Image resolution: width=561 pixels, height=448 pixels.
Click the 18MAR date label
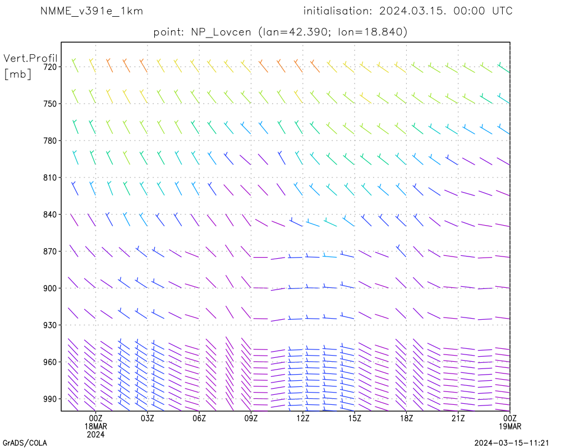tap(95, 427)
